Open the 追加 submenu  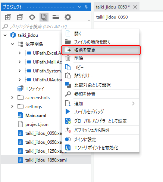coord(100,103)
